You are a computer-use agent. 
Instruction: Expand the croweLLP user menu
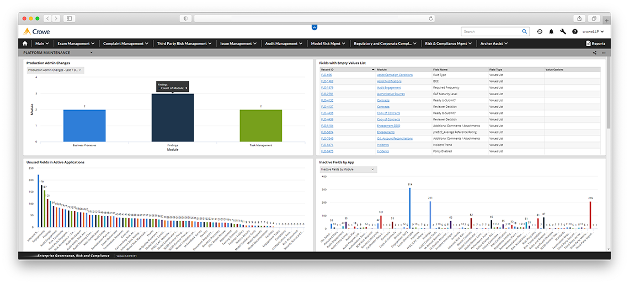click(x=593, y=32)
